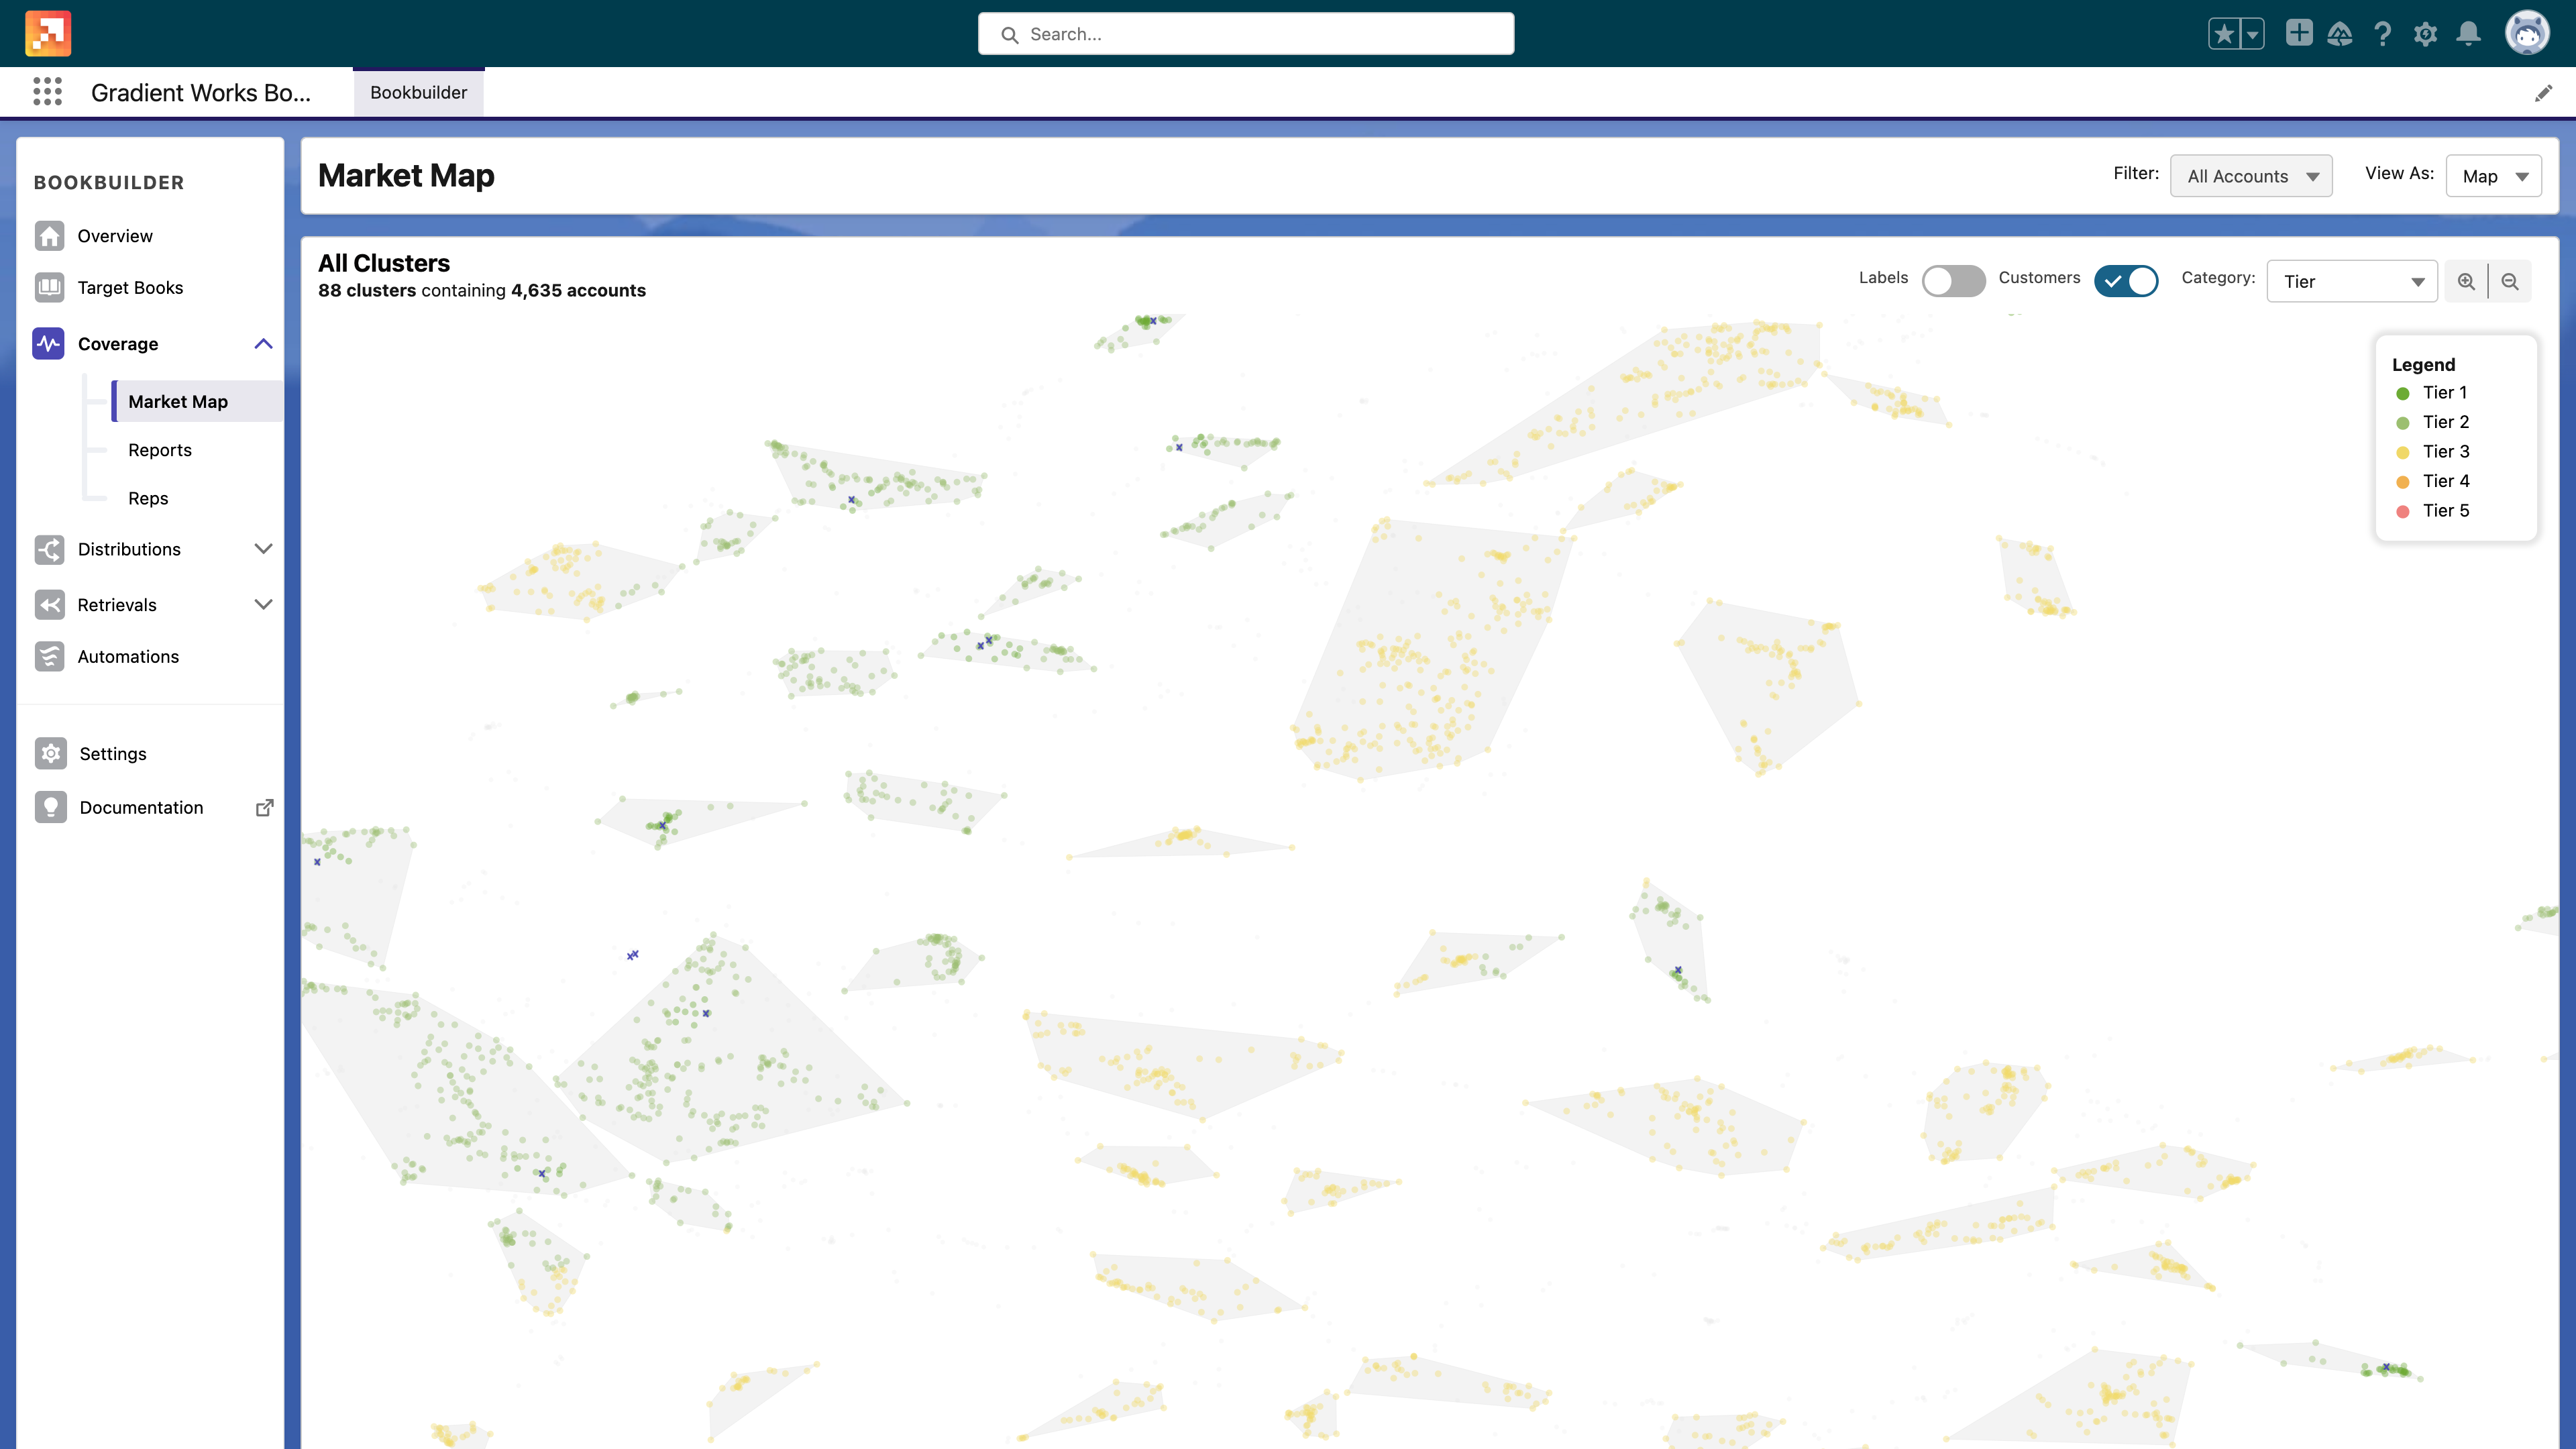Open the Reps menu item
This screenshot has height=1449, width=2576.
tap(148, 498)
